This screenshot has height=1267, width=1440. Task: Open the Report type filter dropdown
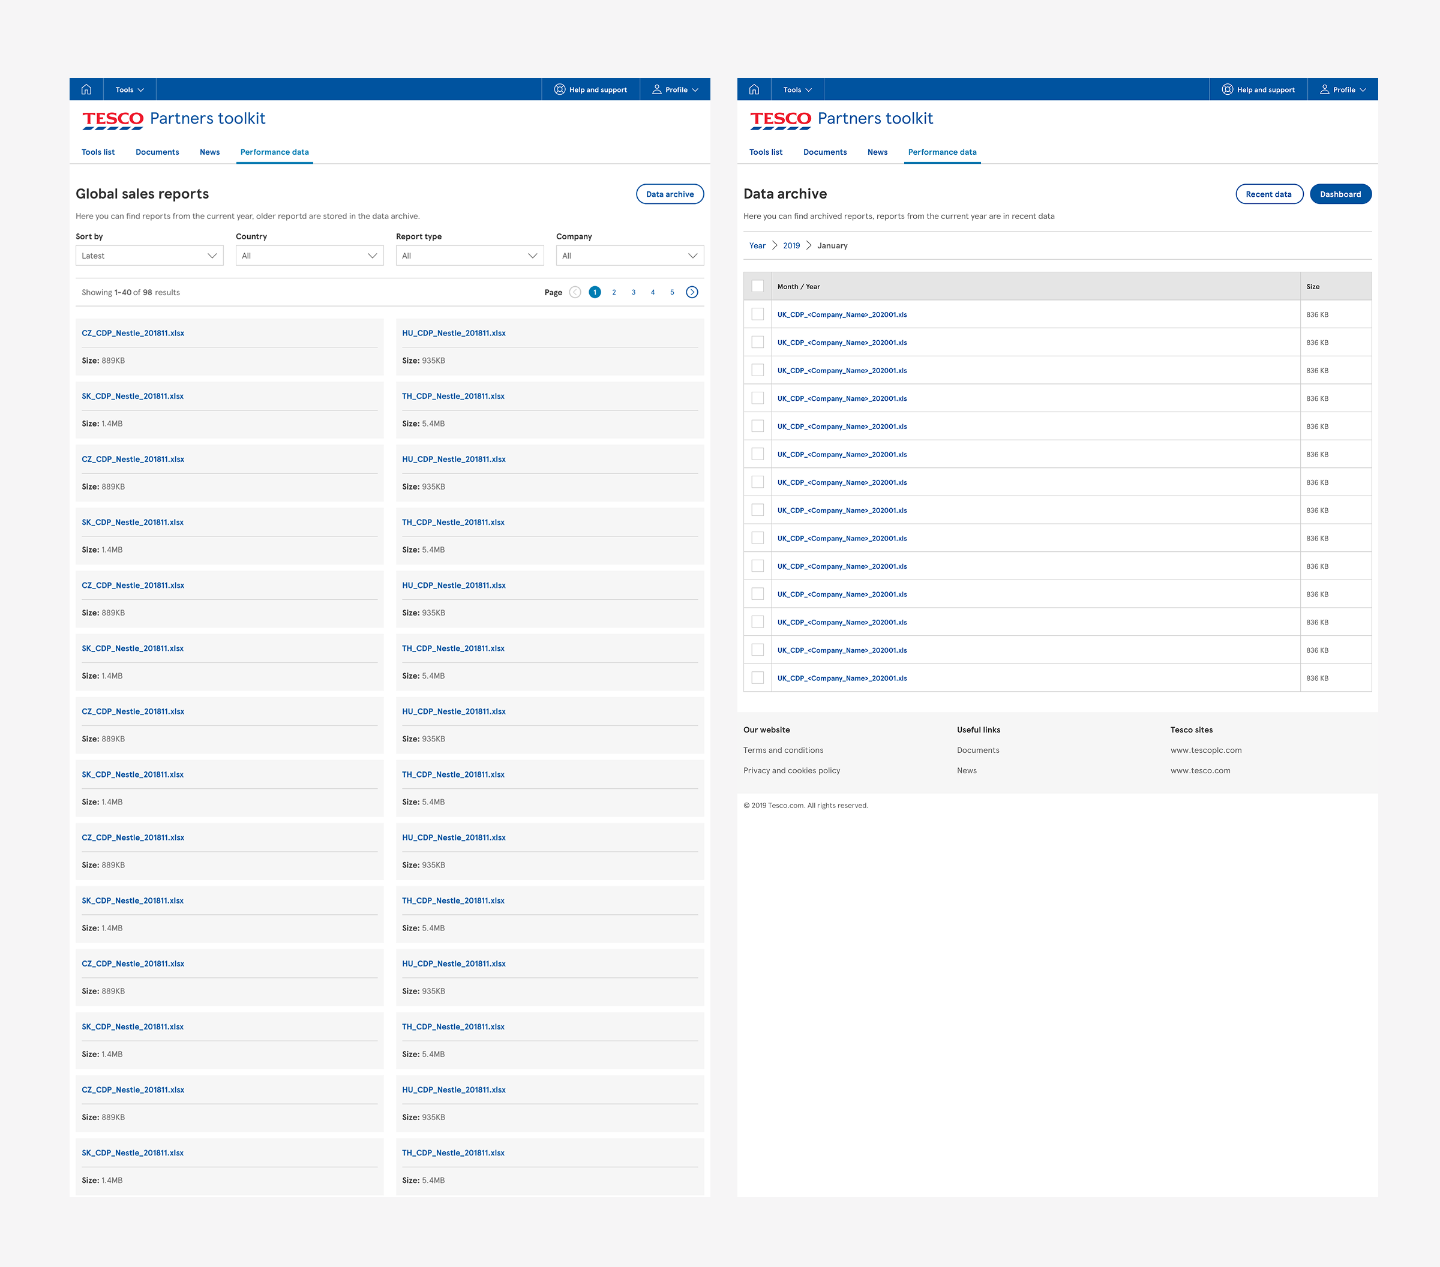coord(469,256)
